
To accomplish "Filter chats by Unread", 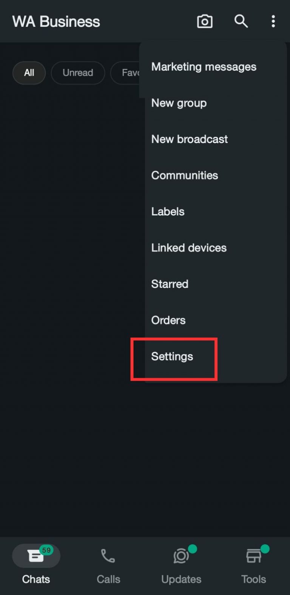I will pos(78,73).
